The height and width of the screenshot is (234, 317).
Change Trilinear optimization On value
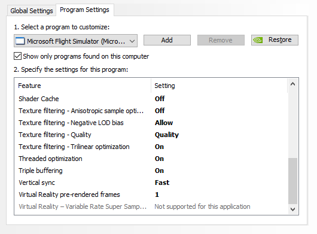coord(159,147)
